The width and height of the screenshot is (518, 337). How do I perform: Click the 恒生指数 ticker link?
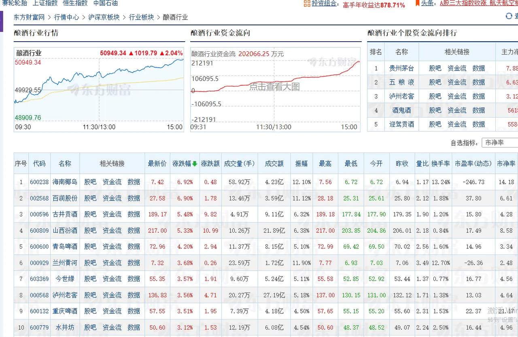tap(75, 3)
